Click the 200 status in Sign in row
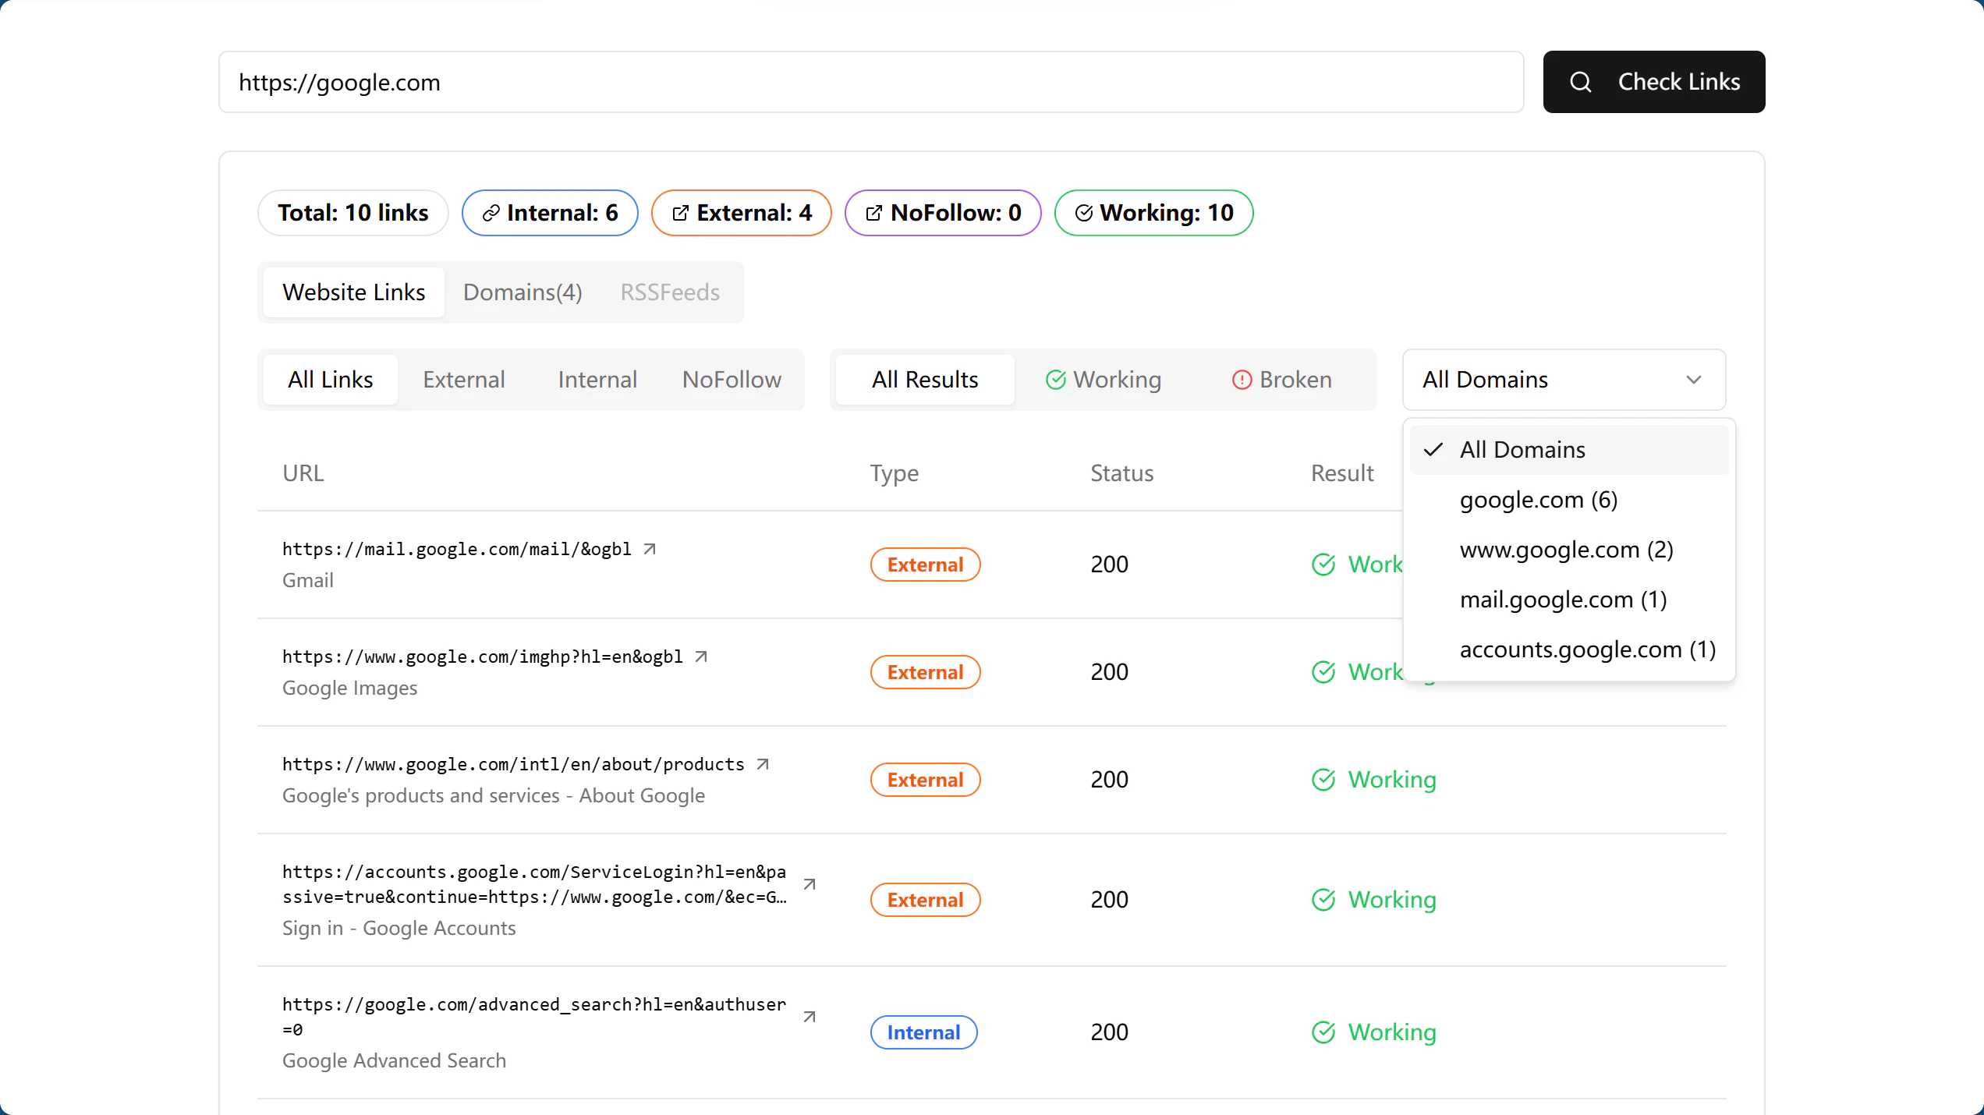The height and width of the screenshot is (1115, 1984). 1109,900
